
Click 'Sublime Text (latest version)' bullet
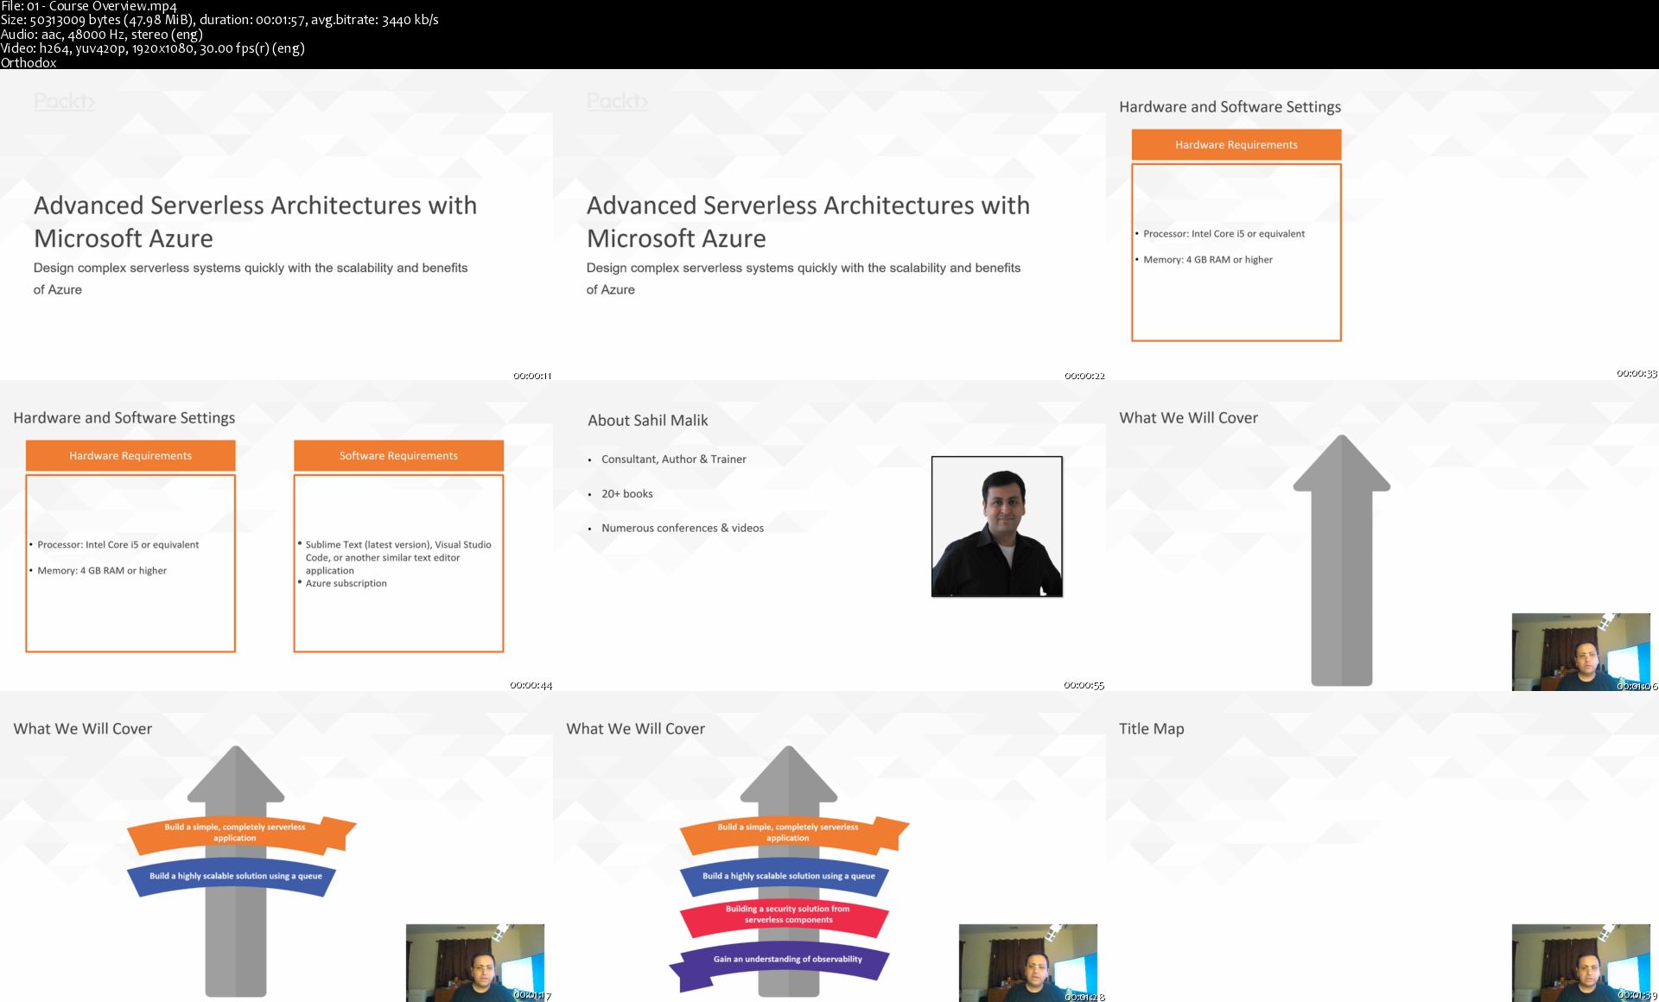397,557
